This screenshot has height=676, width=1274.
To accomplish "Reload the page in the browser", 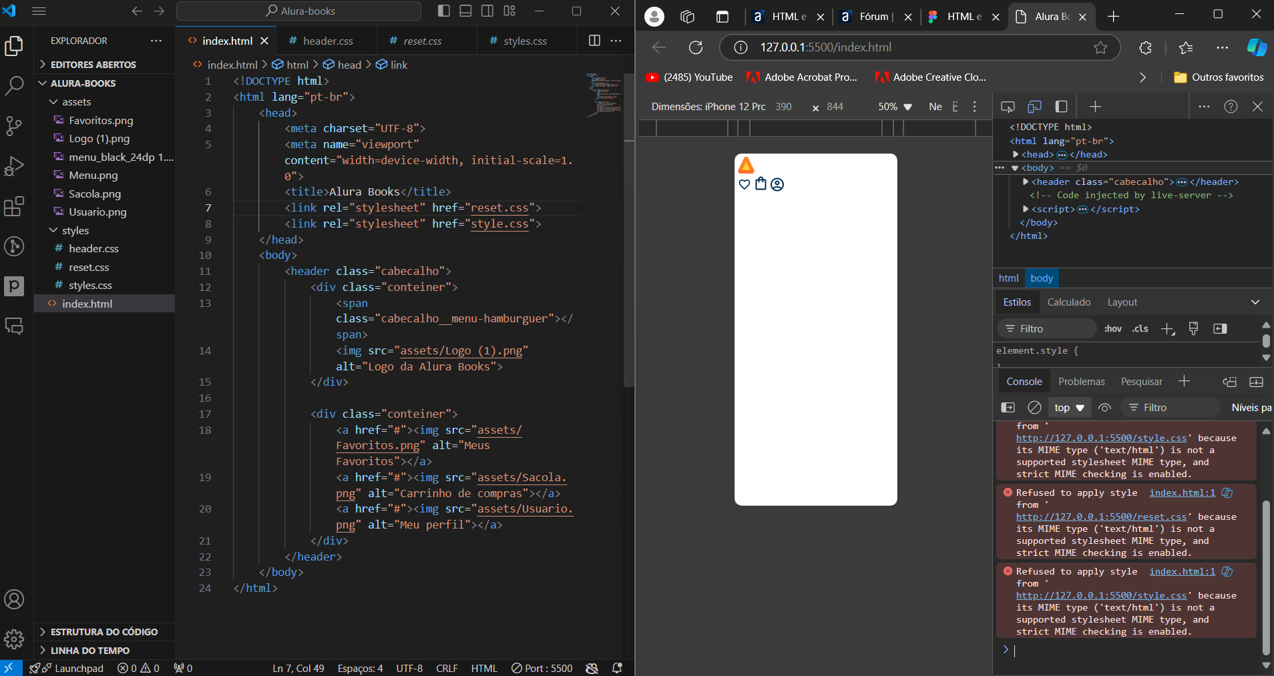I will pyautogui.click(x=696, y=47).
